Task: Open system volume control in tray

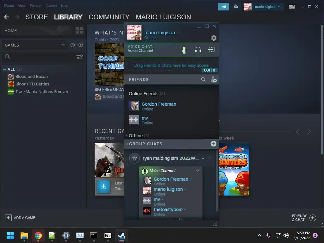Action: (286, 235)
